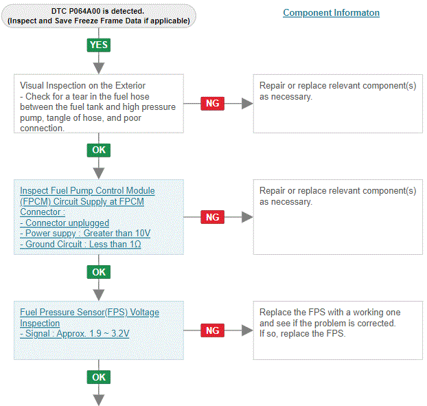Click the OK badge below Visual Inspection
Viewport: 427px width, 406px height.
[99, 150]
